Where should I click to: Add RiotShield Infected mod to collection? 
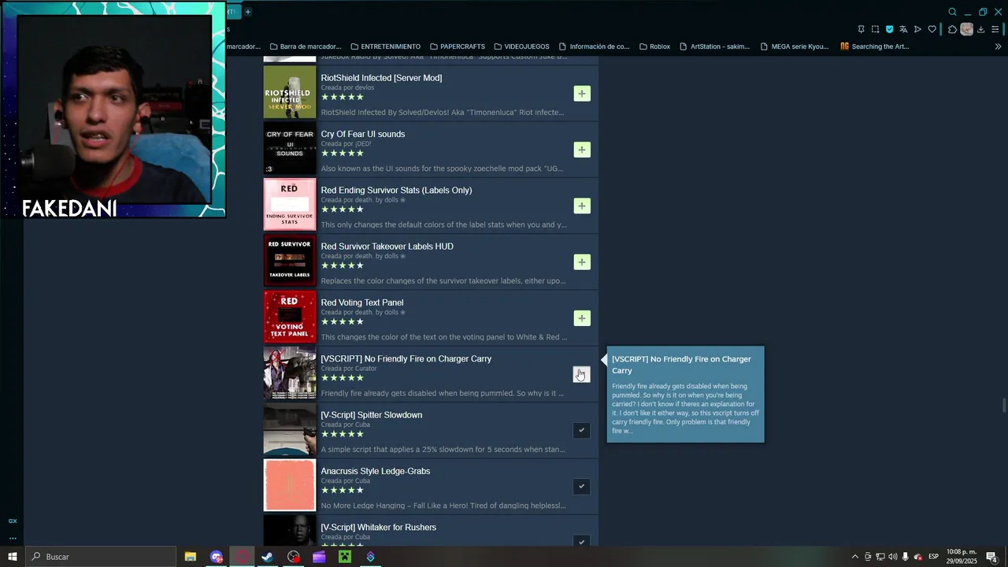[x=582, y=94]
